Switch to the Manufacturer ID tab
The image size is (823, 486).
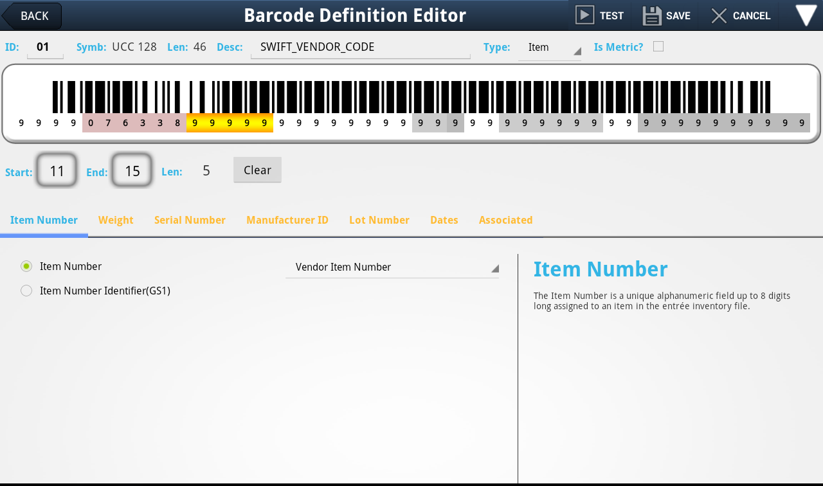coord(287,220)
